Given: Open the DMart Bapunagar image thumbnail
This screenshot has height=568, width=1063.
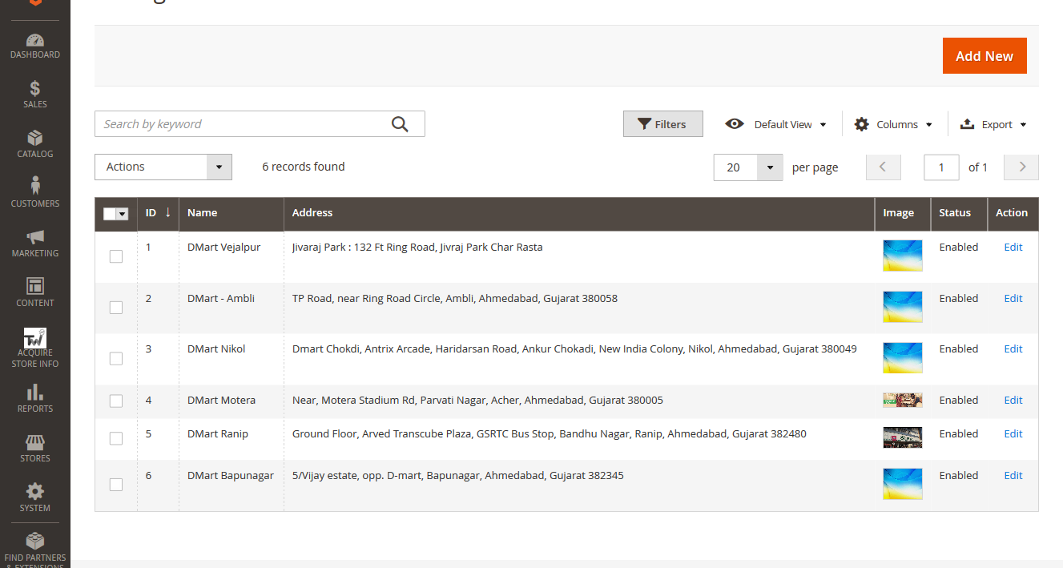Looking at the screenshot, I should (903, 484).
